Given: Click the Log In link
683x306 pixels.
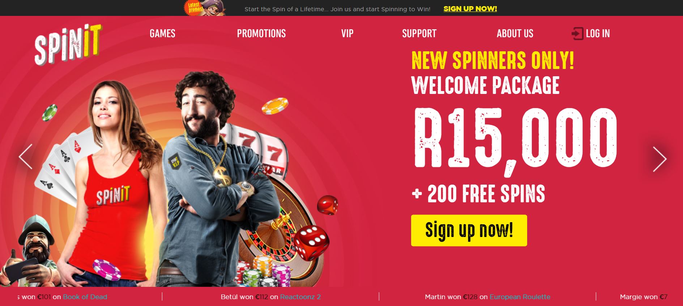Looking at the screenshot, I should tap(598, 34).
